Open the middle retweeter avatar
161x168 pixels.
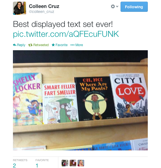point(73,163)
